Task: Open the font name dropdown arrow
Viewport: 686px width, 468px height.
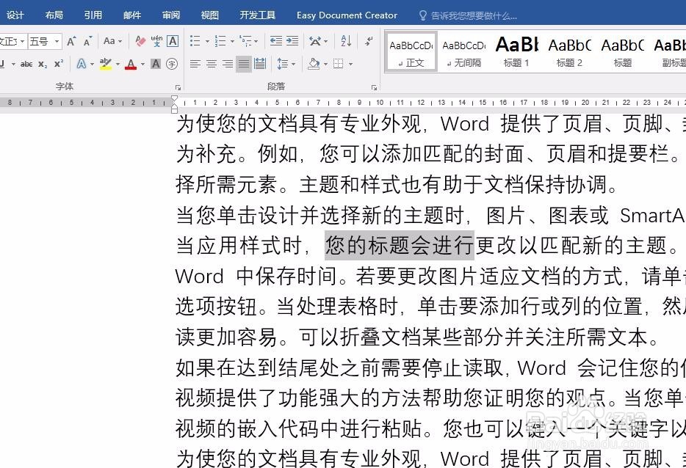Action: (x=22, y=42)
